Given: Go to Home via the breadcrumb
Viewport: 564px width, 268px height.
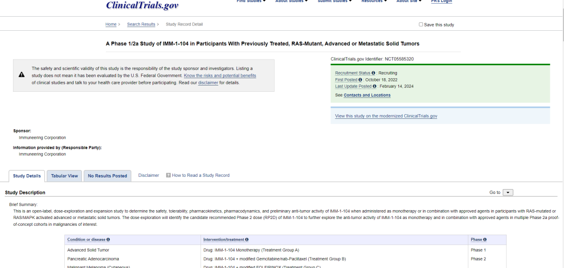Looking at the screenshot, I should [x=111, y=25].
